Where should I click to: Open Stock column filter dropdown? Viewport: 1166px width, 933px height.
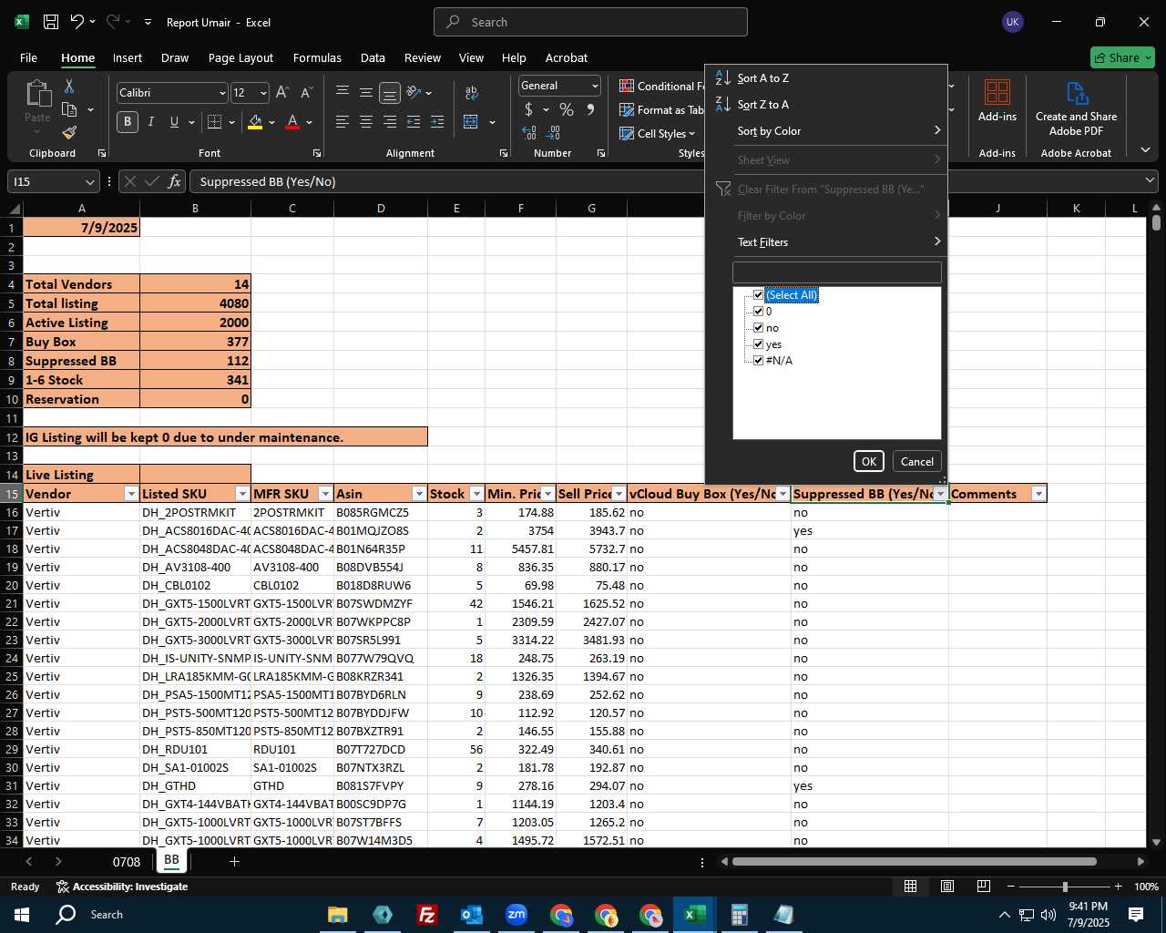coord(476,494)
